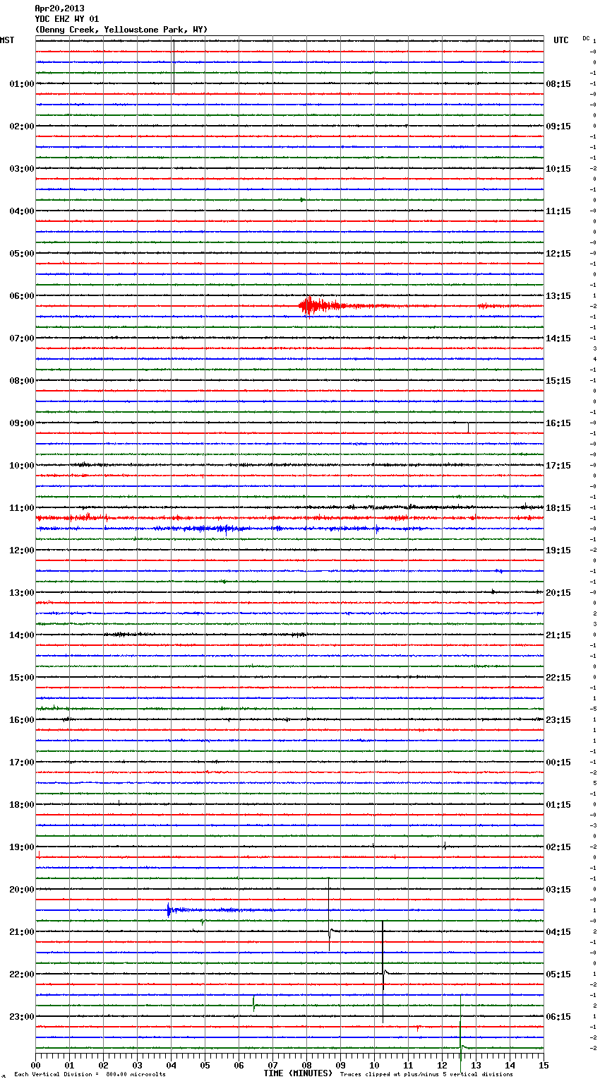
Task: Click the small green spike after 22:00
Action: click(254, 1003)
